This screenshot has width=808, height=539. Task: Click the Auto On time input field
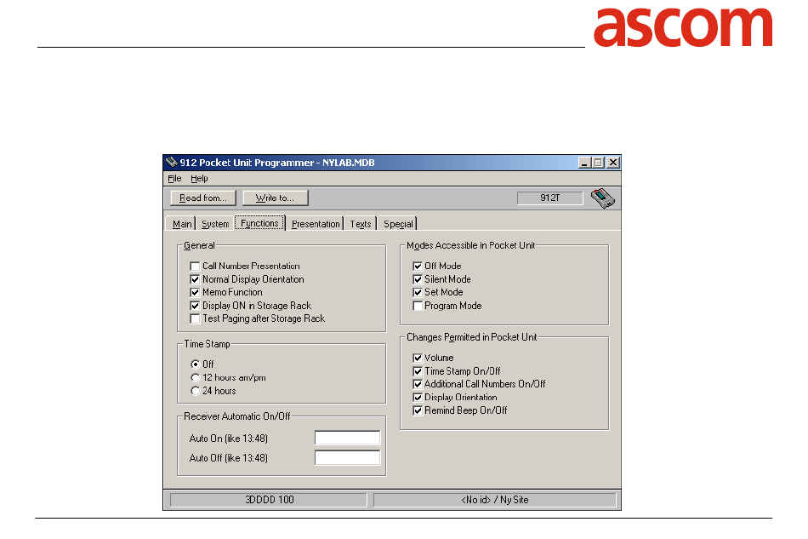[347, 438]
